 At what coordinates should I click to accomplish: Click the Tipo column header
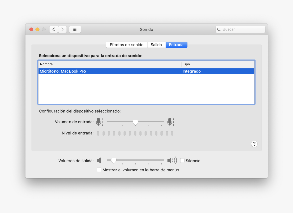(x=187, y=64)
